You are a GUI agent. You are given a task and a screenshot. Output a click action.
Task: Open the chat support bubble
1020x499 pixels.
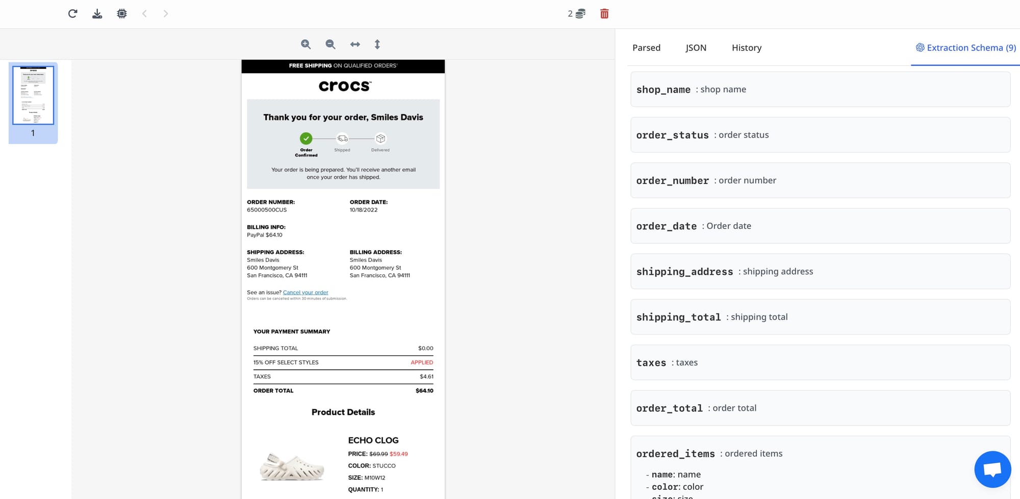tap(992, 469)
